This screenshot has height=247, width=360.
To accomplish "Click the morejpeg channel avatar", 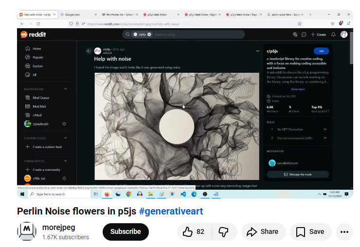I will 27,231.
